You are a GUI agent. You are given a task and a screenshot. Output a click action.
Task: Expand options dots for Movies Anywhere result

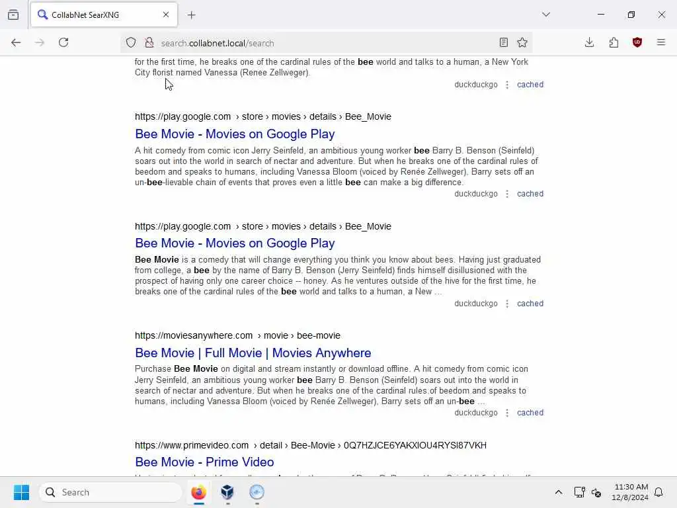click(x=507, y=413)
